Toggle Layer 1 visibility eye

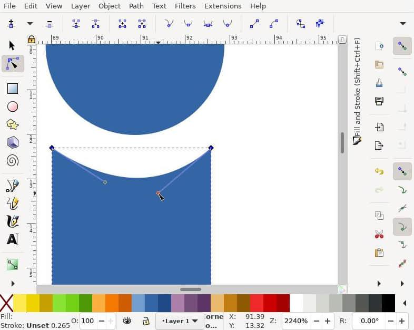point(127,321)
